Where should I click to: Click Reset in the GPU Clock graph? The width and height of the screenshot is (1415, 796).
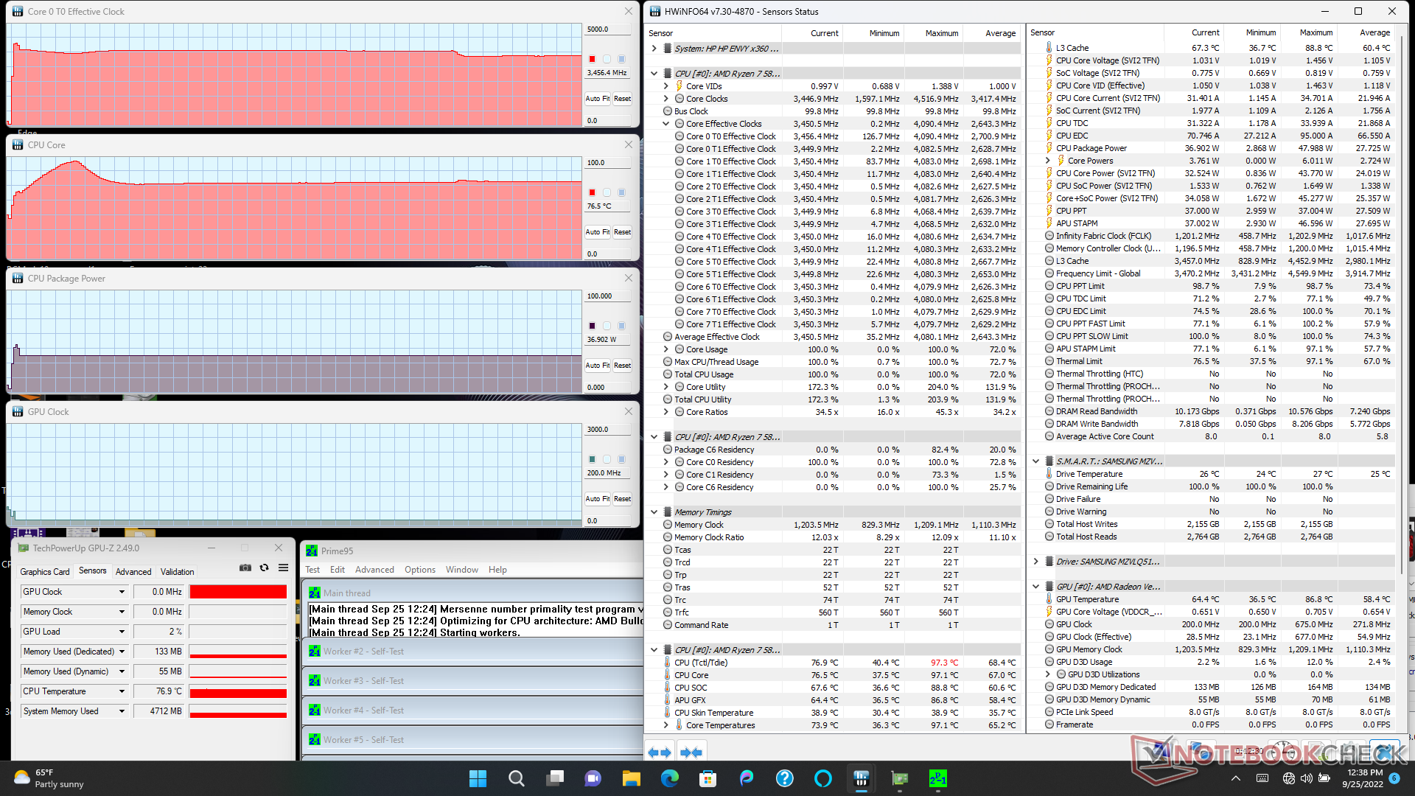tap(623, 499)
